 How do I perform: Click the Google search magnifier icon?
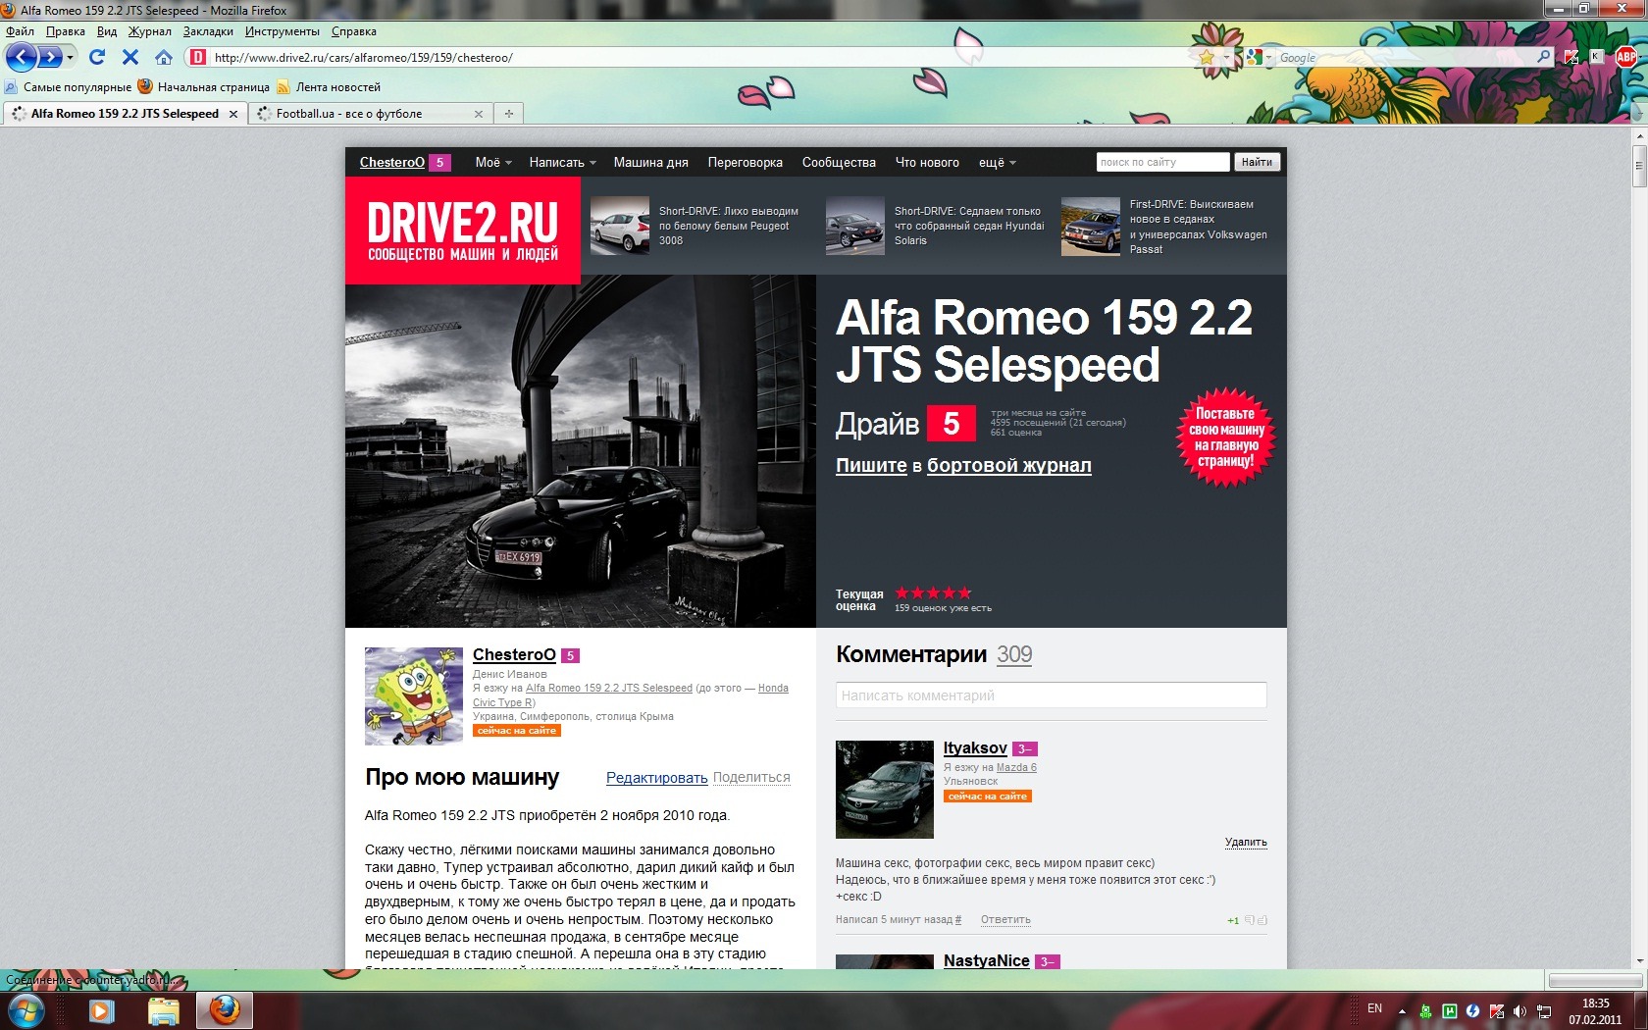pyautogui.click(x=1543, y=57)
